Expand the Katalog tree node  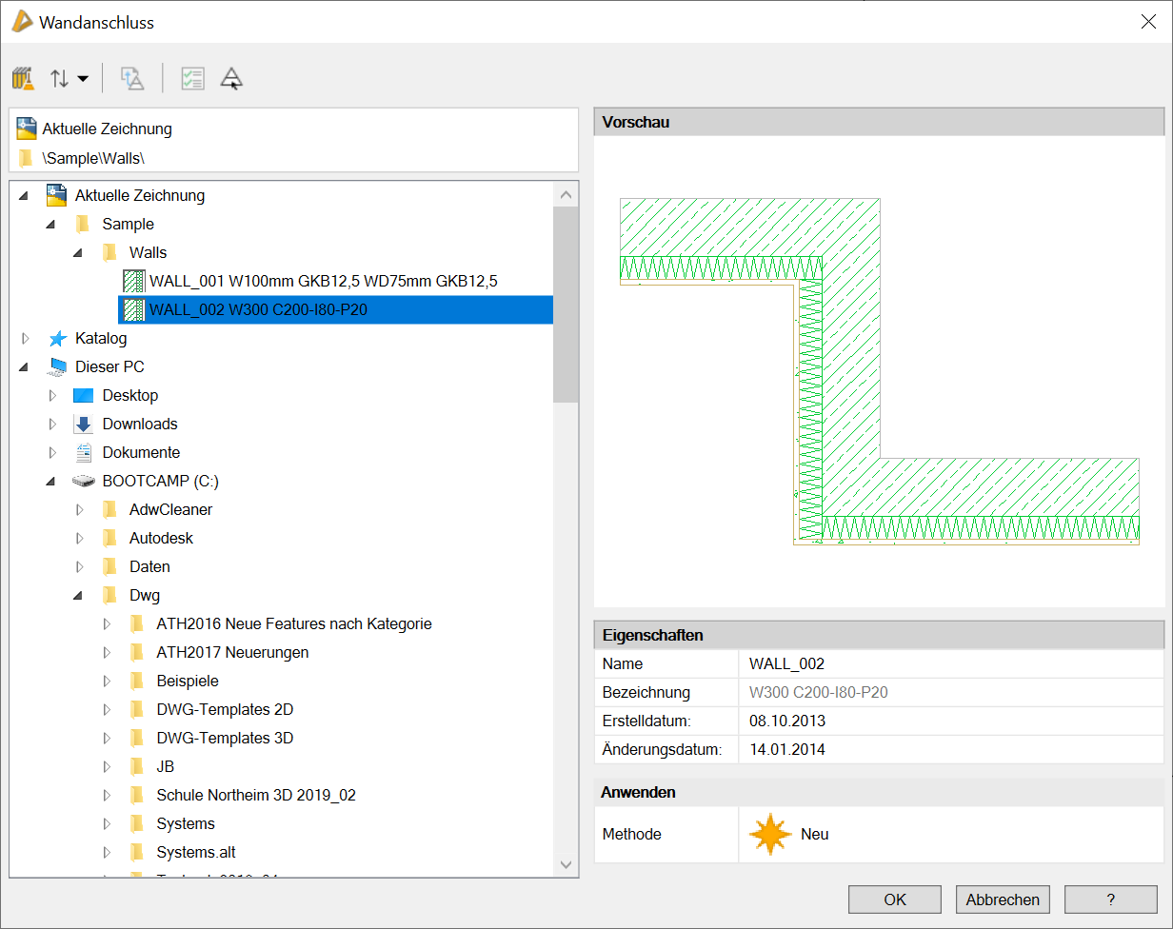25,338
